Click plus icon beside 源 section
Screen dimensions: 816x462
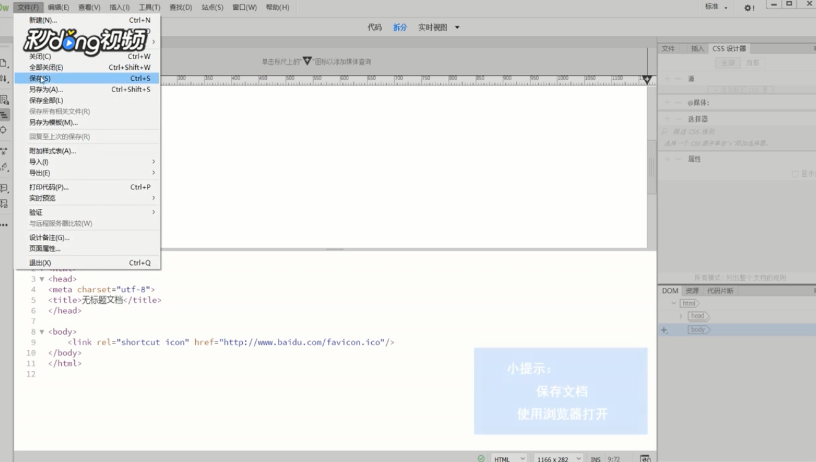[x=667, y=79]
